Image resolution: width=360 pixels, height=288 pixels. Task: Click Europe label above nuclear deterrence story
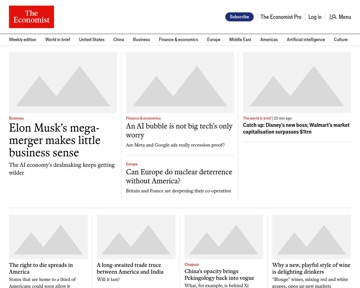click(132, 164)
